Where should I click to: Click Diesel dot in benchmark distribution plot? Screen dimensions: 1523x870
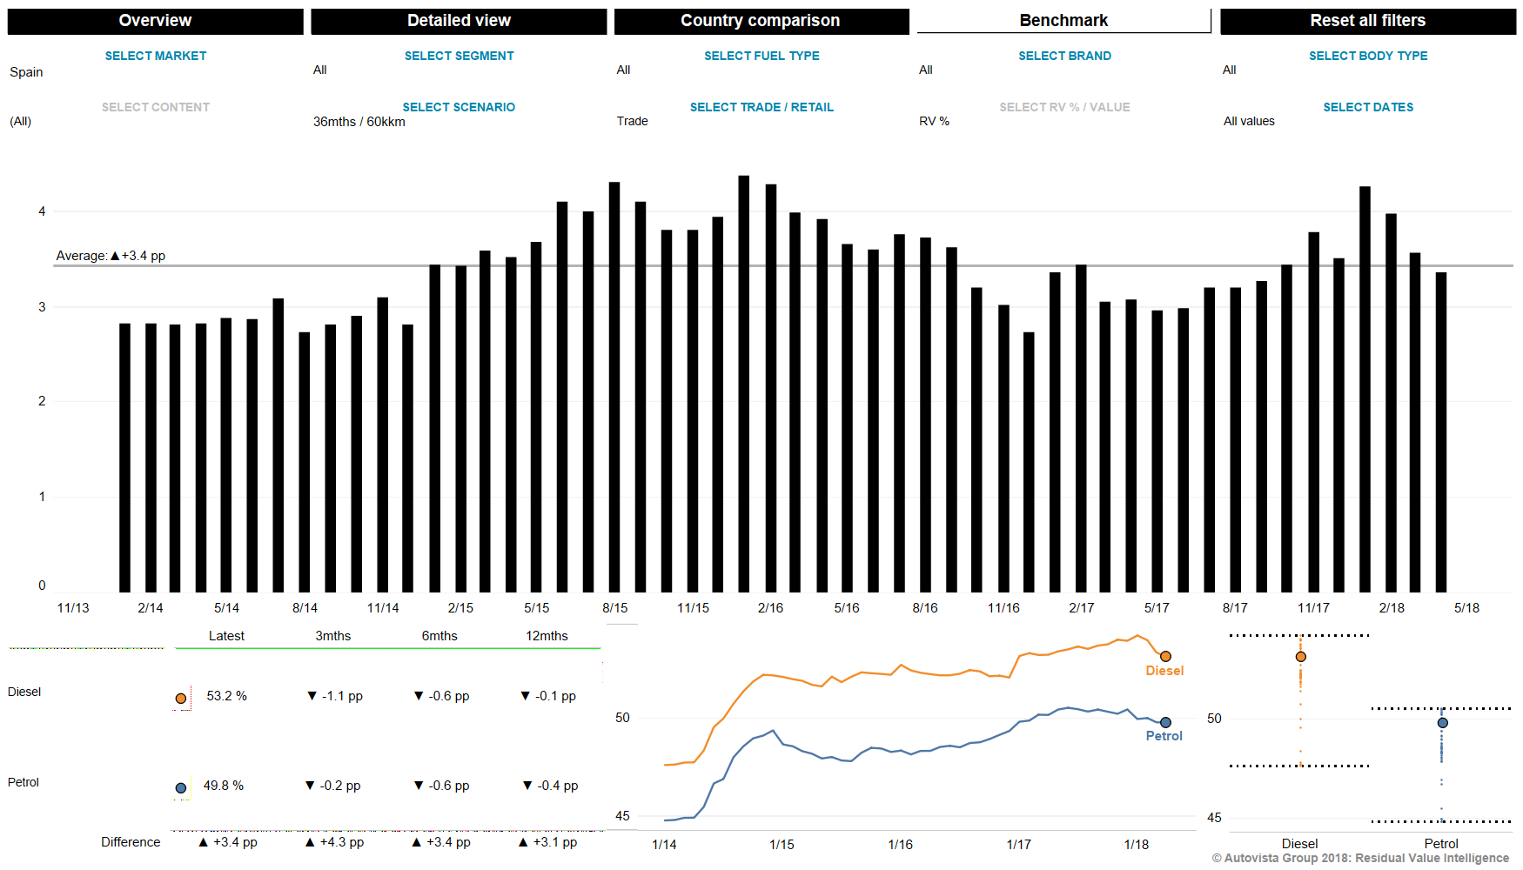tap(1300, 657)
